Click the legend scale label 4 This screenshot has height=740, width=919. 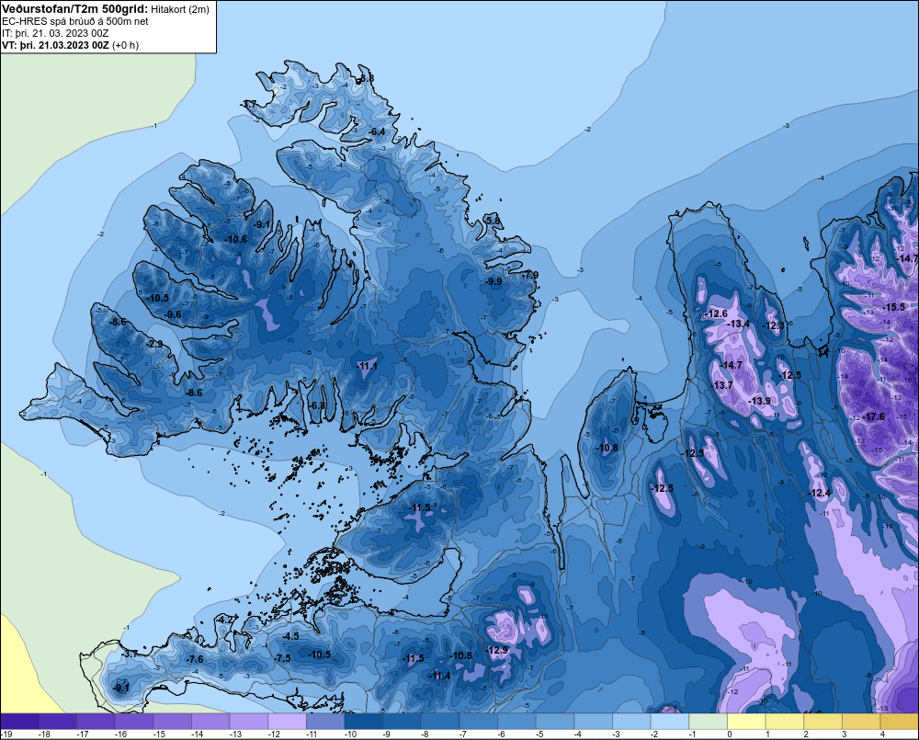coord(882,734)
